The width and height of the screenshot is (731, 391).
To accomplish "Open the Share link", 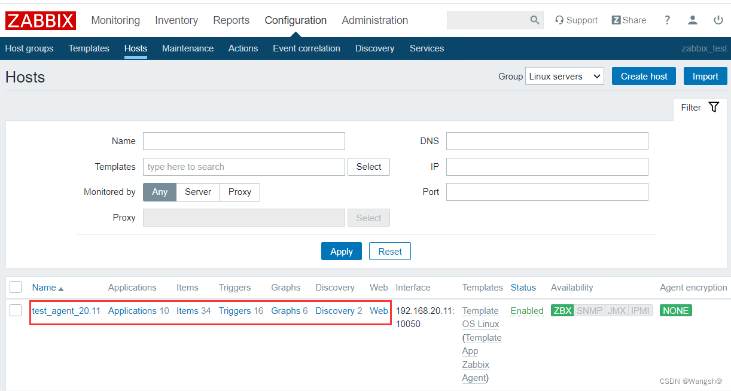I will click(x=629, y=20).
